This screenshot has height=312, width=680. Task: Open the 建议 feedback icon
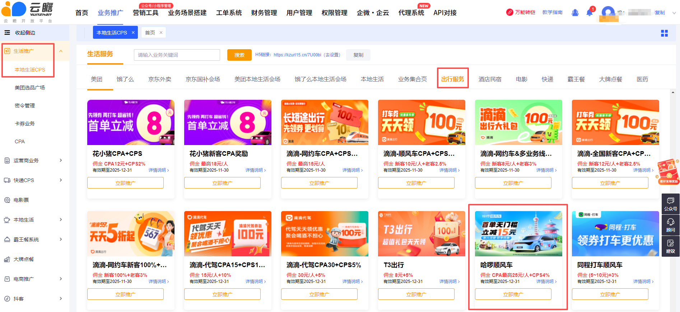point(670,246)
